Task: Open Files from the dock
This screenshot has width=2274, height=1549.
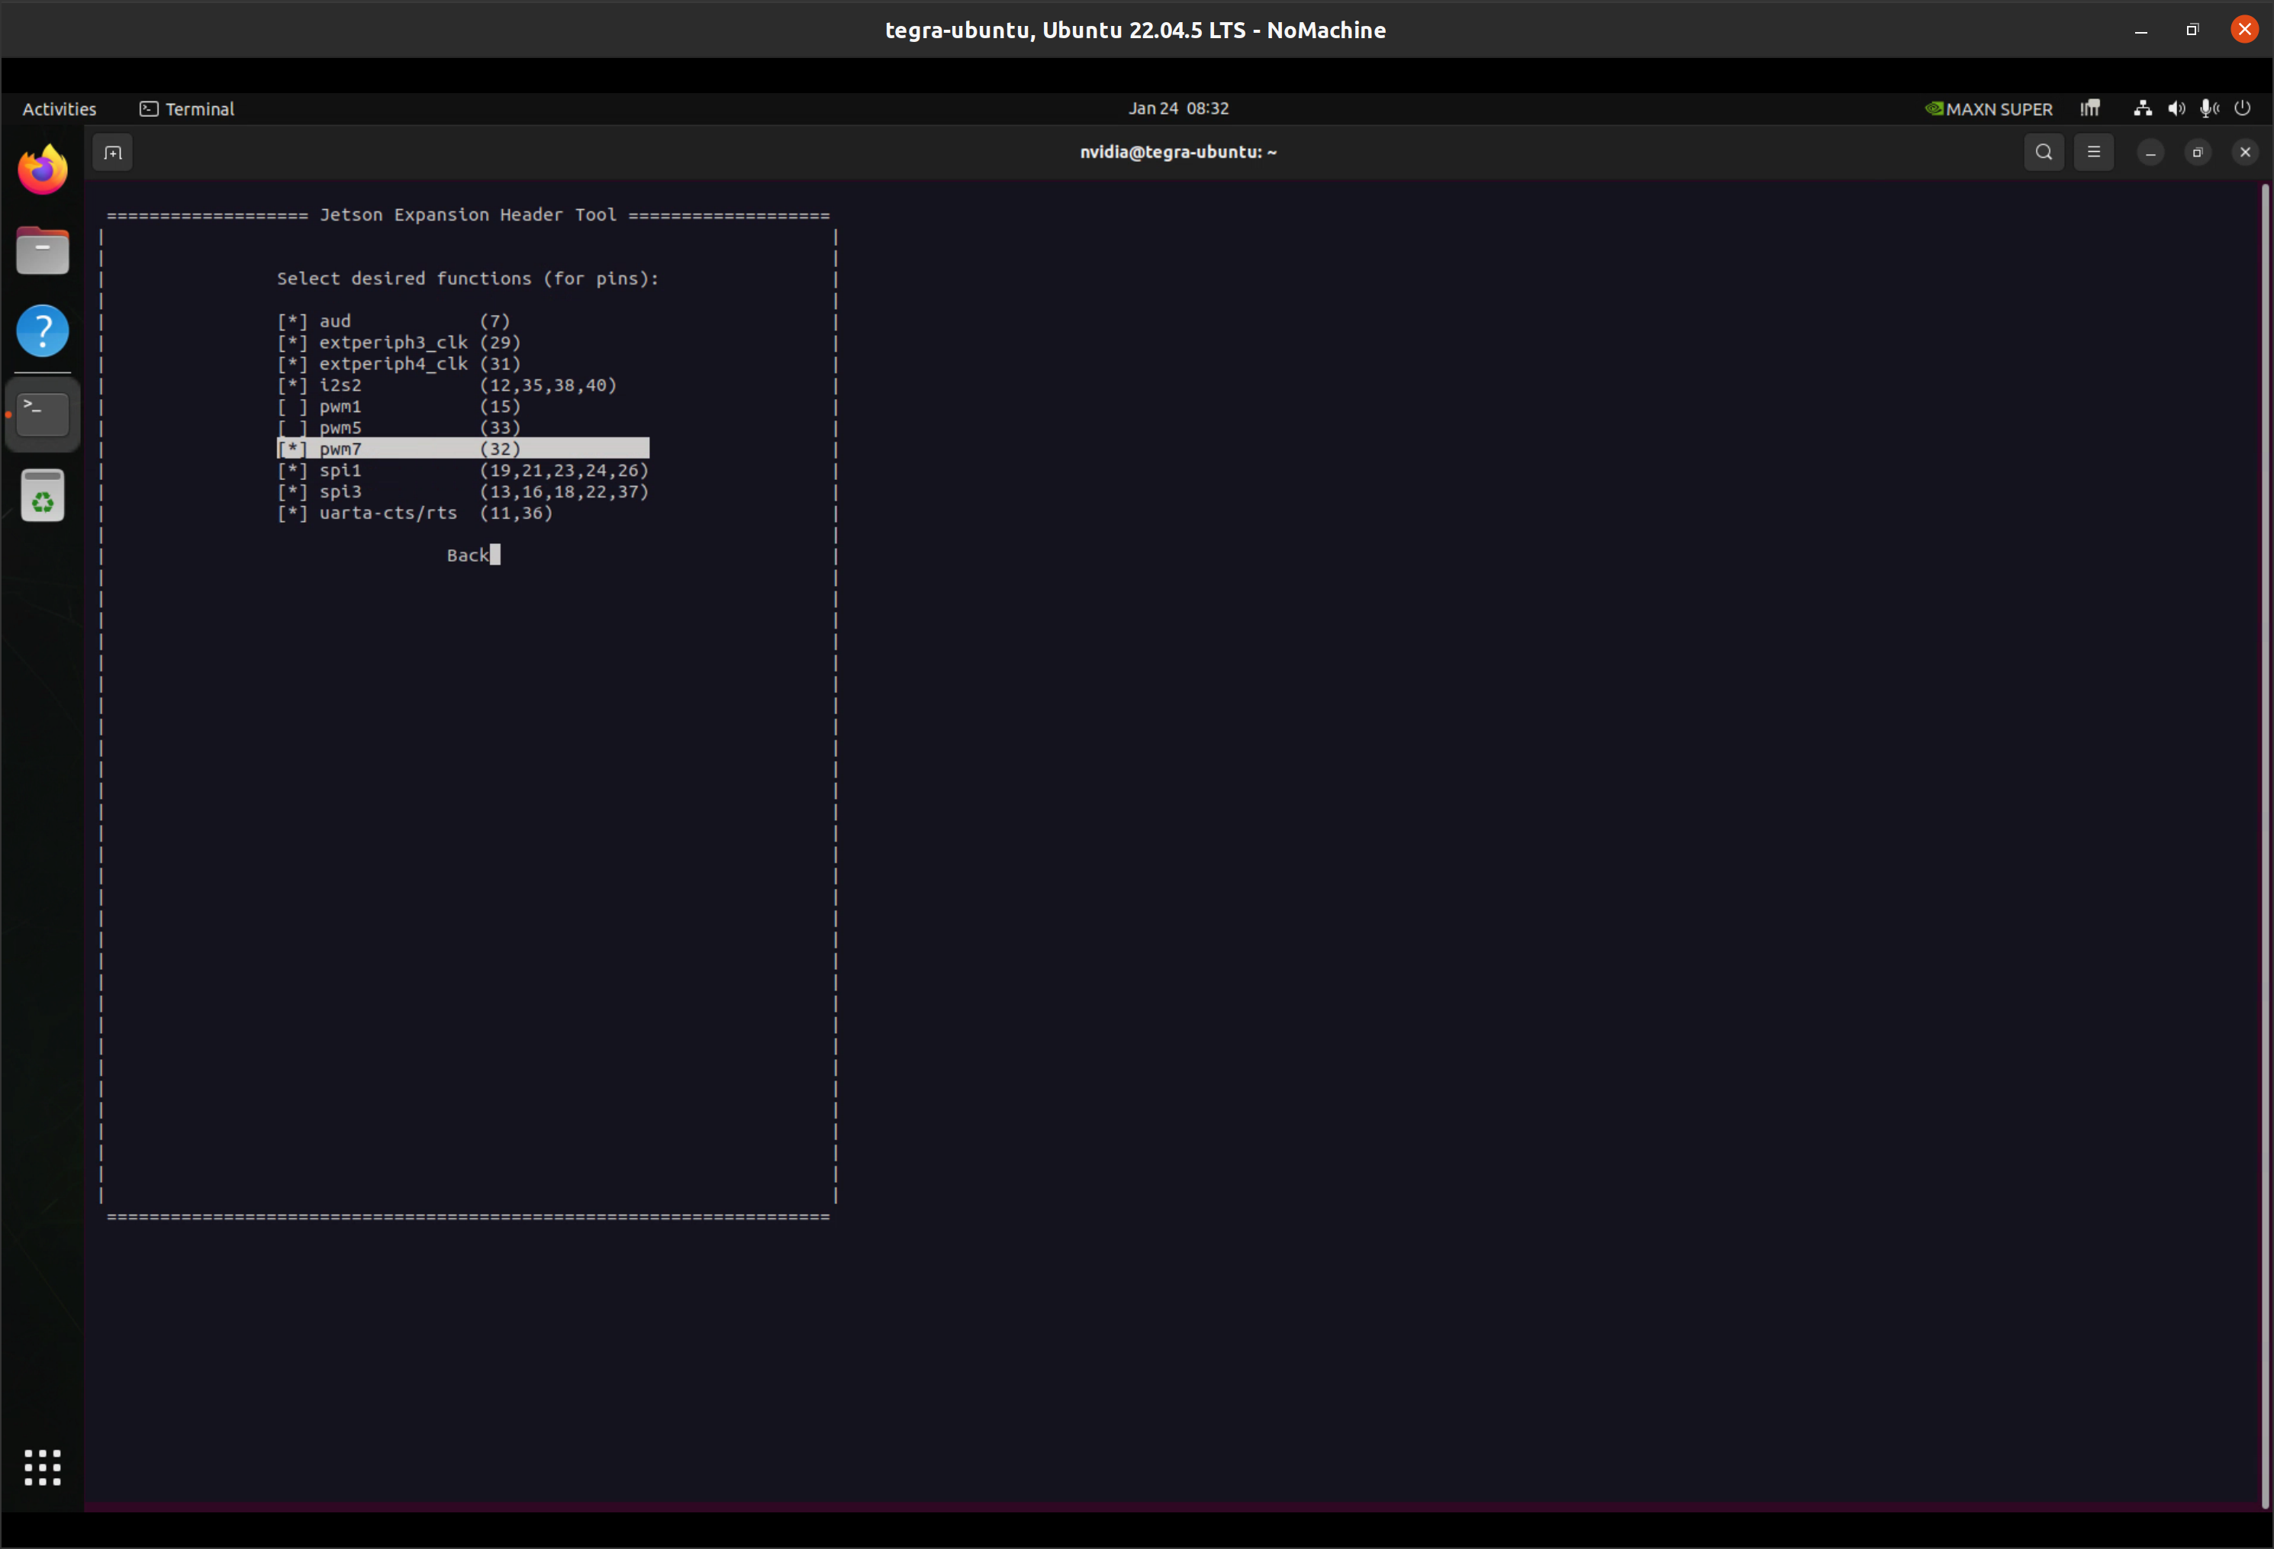Action: coord(43,252)
